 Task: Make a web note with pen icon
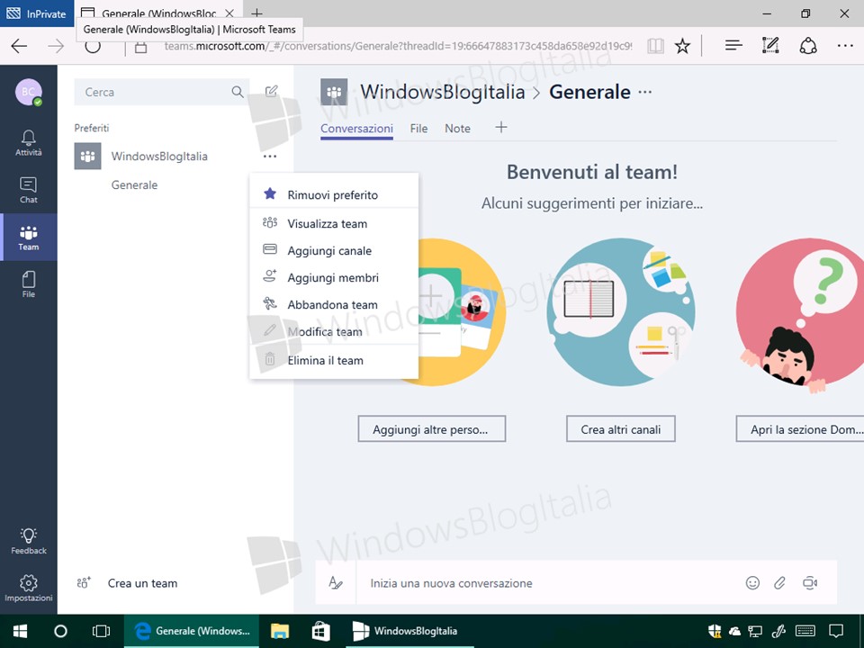pos(770,46)
